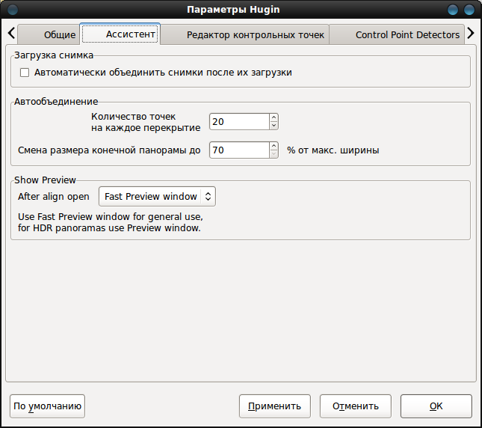This screenshot has width=482, height=428.
Task: Click the panorama size percentage field
Action: point(239,150)
